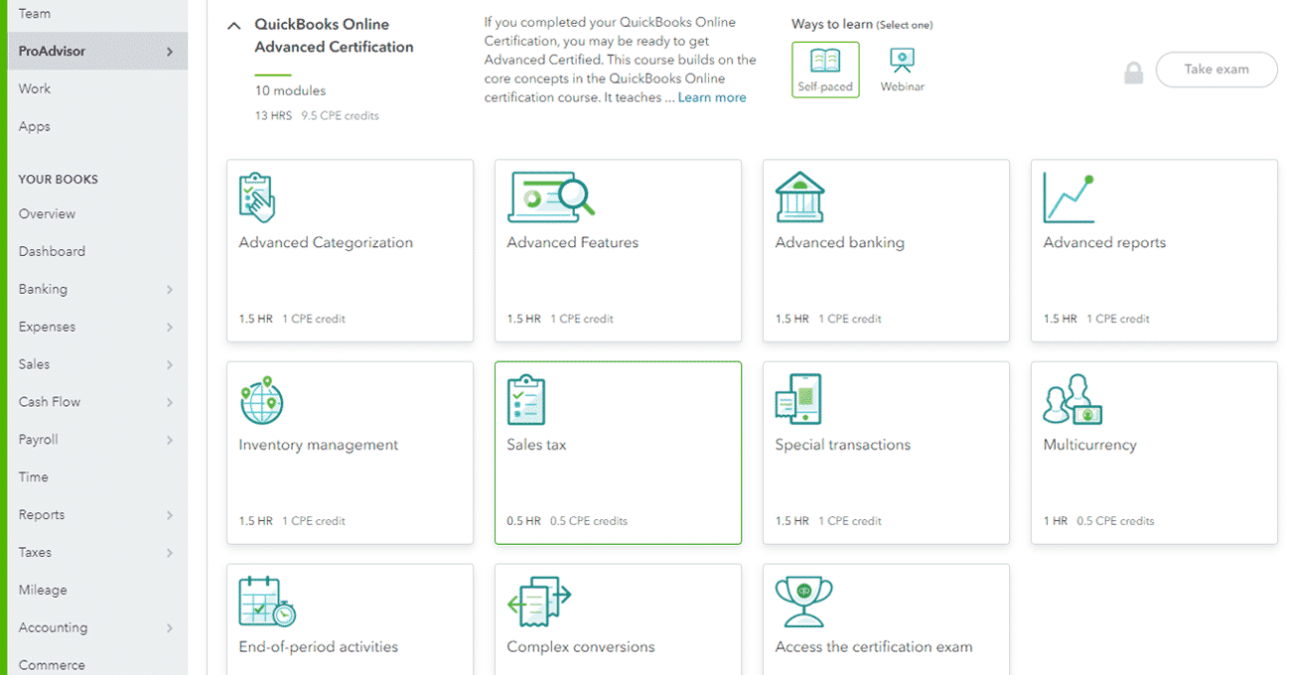Viewport: 1291px width, 675px height.
Task: Open the Advanced Categorization clipboard icon
Action: point(257,198)
